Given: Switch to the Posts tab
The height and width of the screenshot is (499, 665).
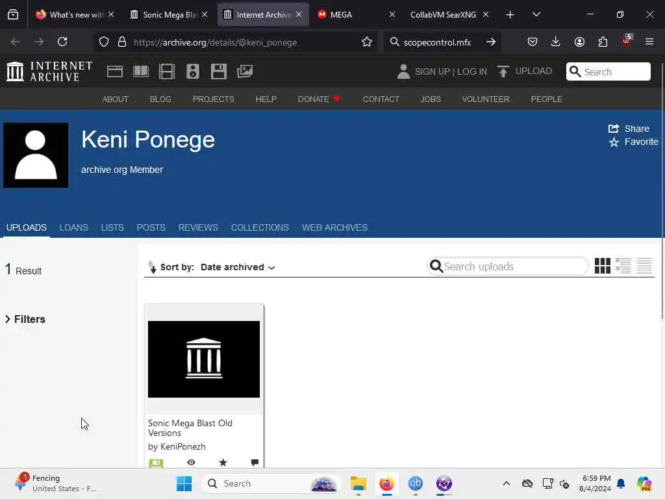Looking at the screenshot, I should tap(151, 227).
